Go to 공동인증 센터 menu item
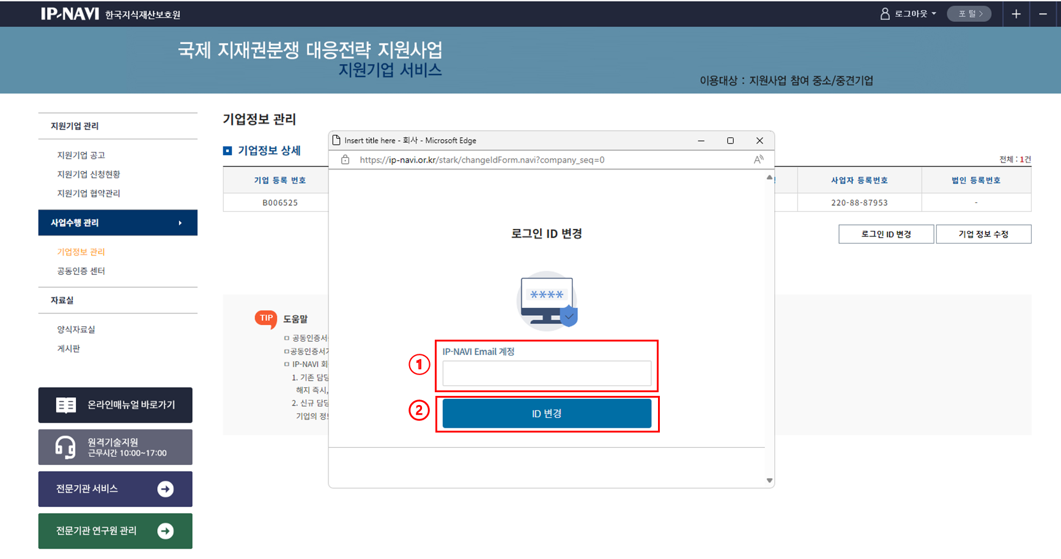The image size is (1061, 559). [81, 271]
